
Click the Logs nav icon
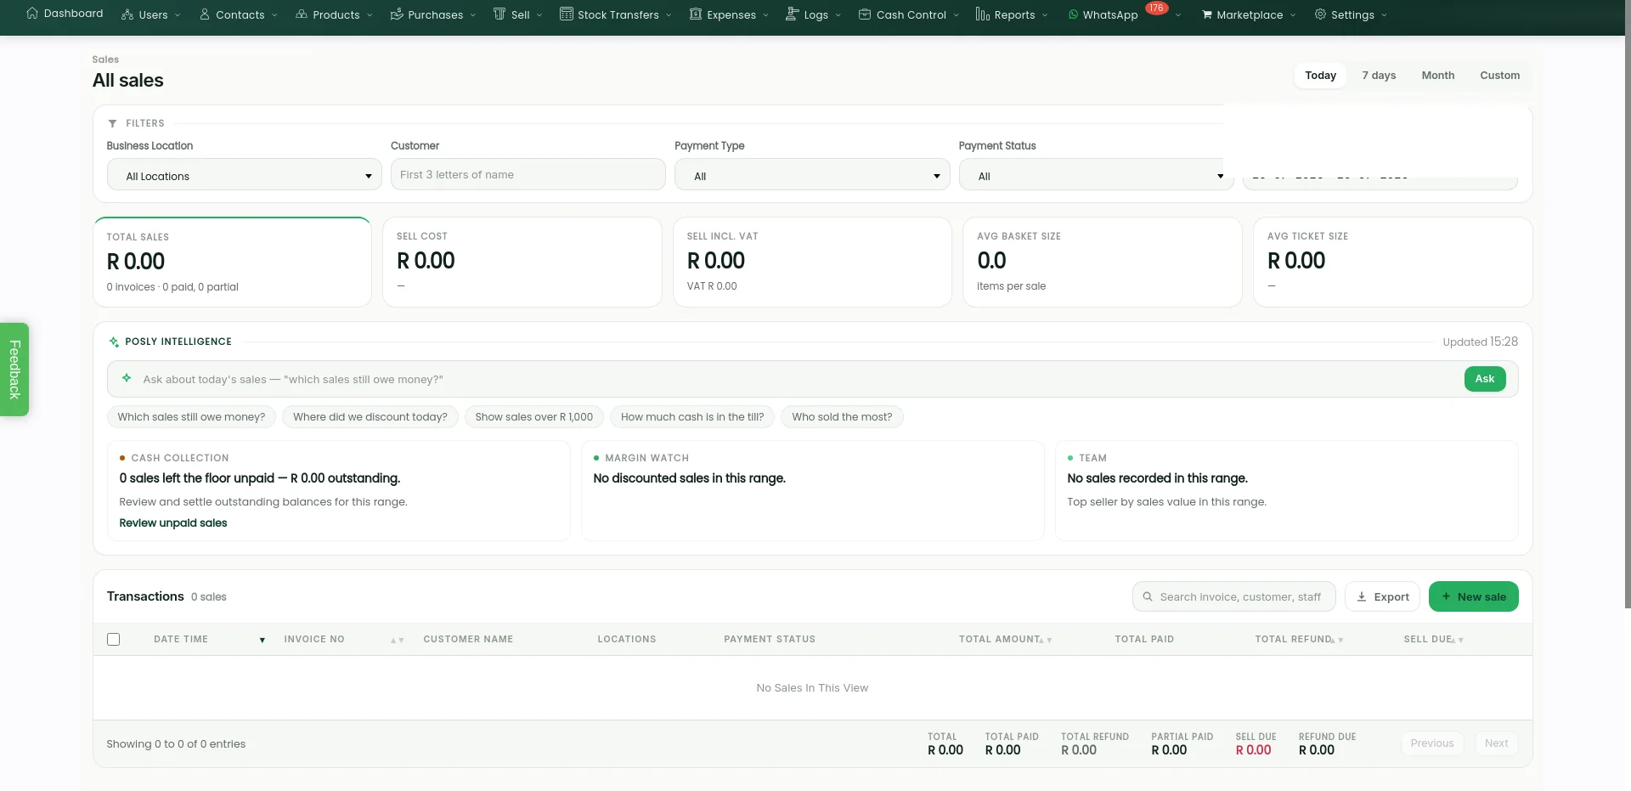coord(793,14)
